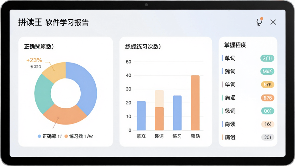Toggle the 练习数 legend item

79,136
